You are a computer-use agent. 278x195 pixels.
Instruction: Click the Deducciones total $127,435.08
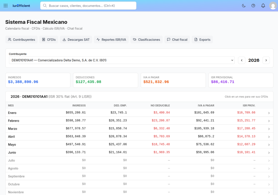[89, 82]
